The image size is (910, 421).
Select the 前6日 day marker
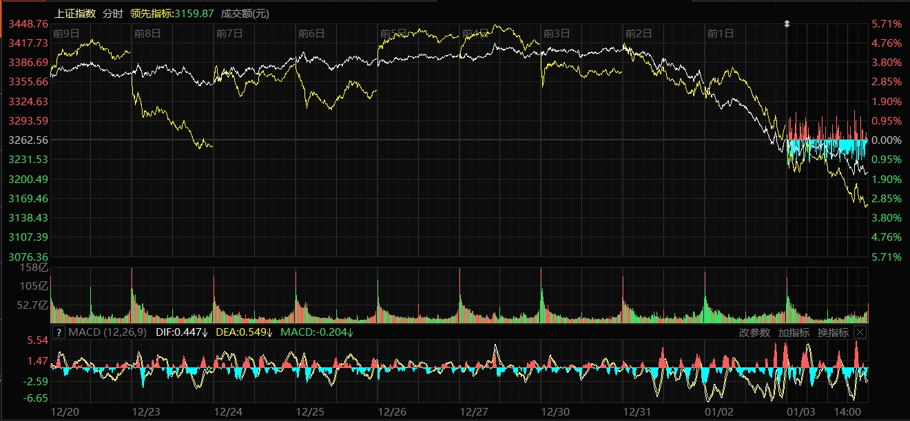[311, 33]
